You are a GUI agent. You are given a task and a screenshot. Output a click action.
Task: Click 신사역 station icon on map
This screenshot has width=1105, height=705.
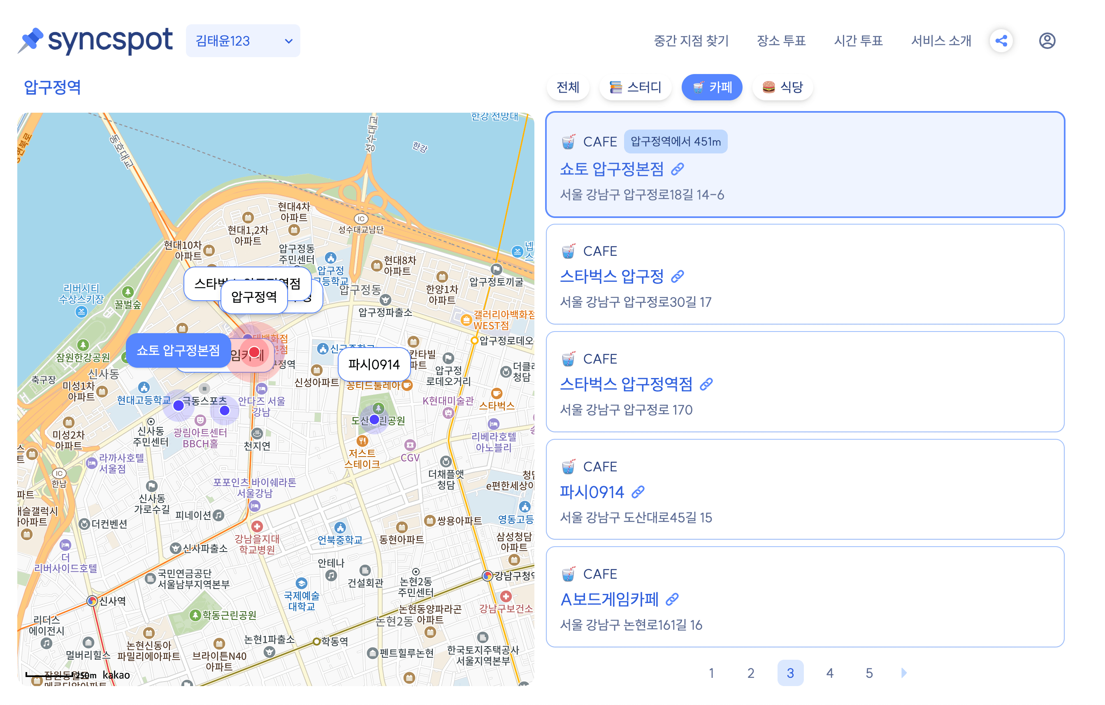[92, 601]
